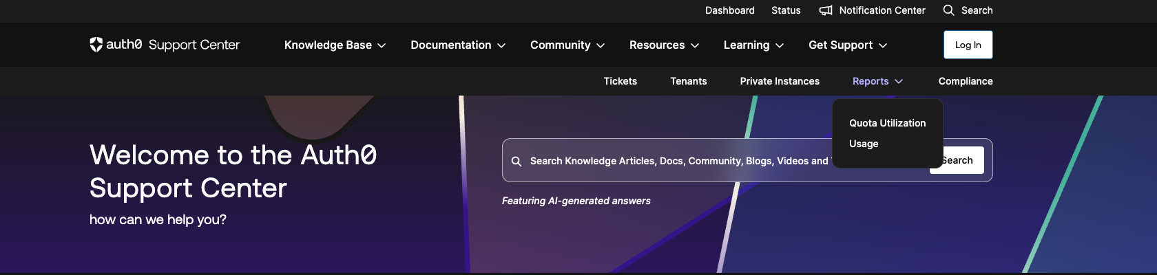This screenshot has width=1157, height=275.
Task: Open the Notification Center link text
Action: (x=882, y=10)
